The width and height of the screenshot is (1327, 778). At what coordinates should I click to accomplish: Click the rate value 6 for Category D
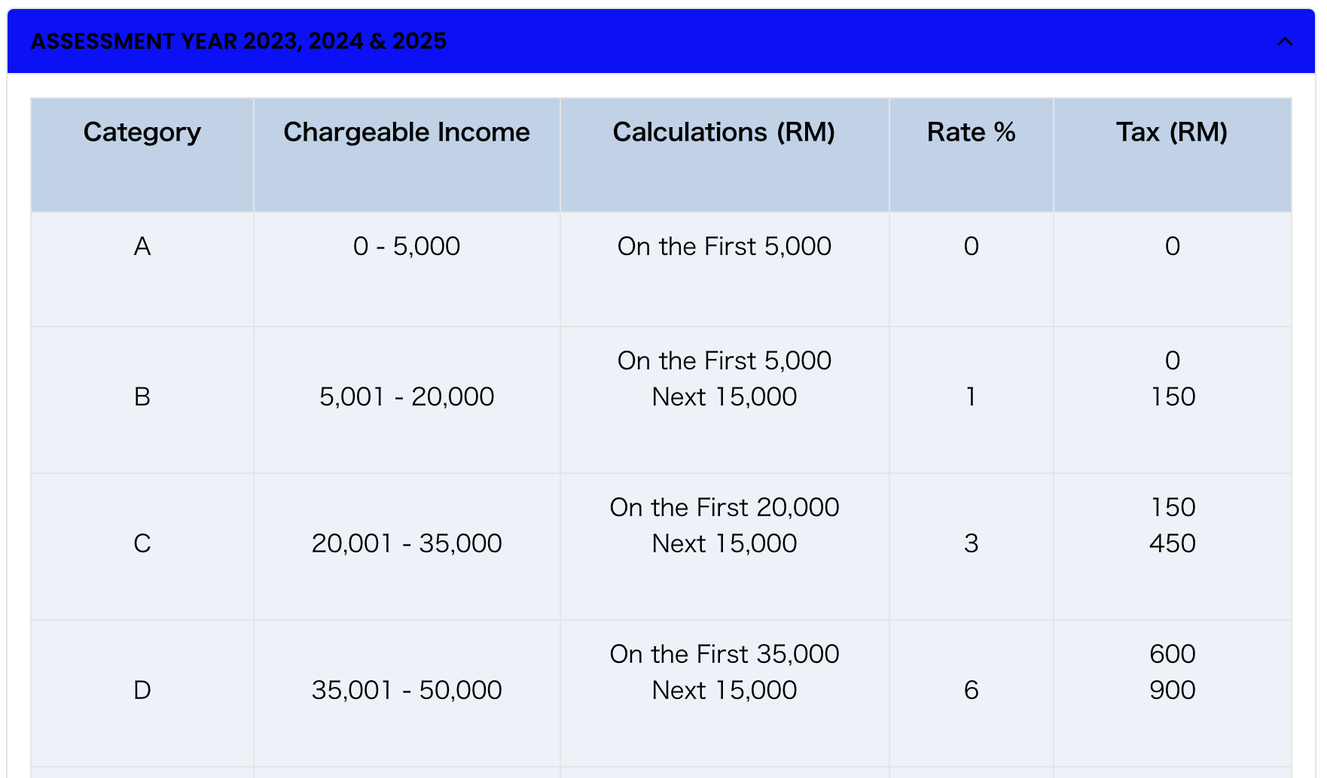(x=972, y=690)
